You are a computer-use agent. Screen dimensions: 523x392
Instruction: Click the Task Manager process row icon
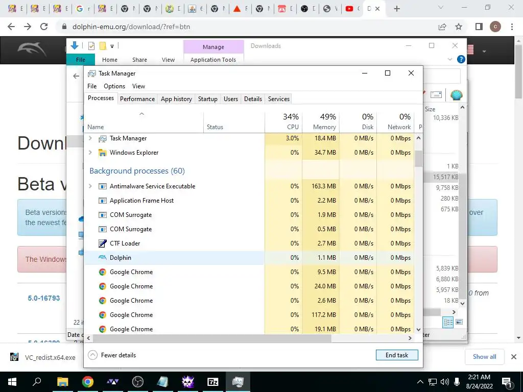pyautogui.click(x=102, y=138)
